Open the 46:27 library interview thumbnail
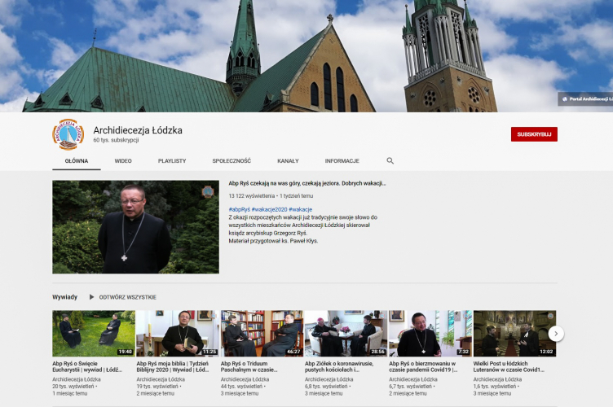 tap(262, 333)
